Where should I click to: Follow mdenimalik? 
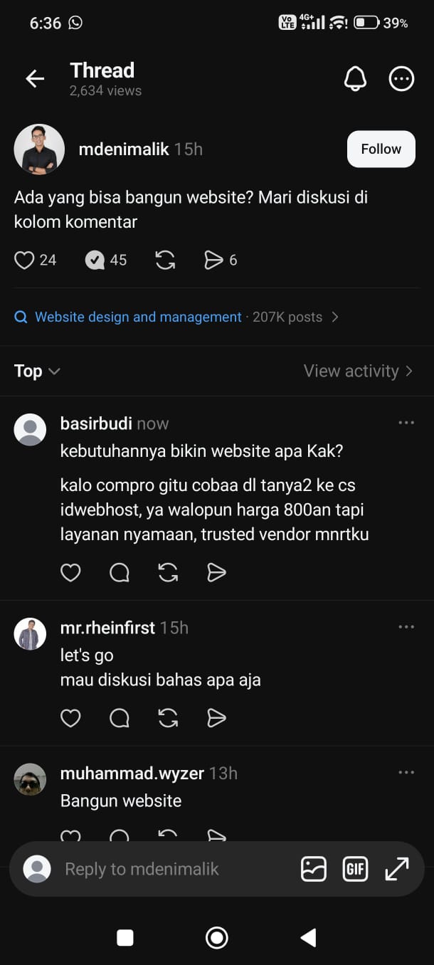coord(381,149)
